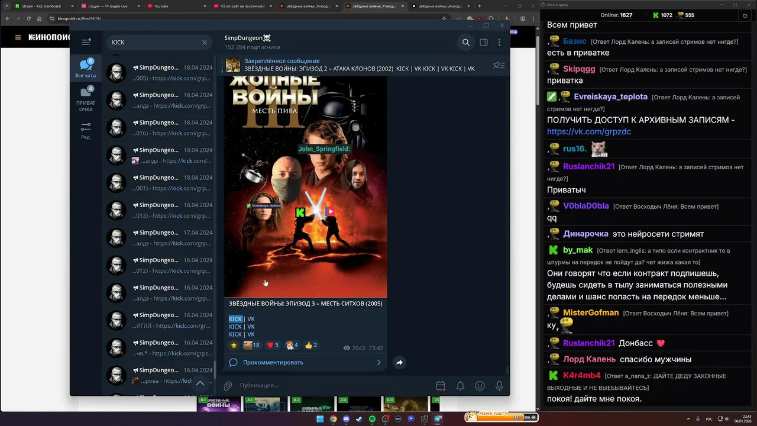The image size is (757, 426).
Task: Click username K4r4mb4 in chat
Action: click(582, 375)
